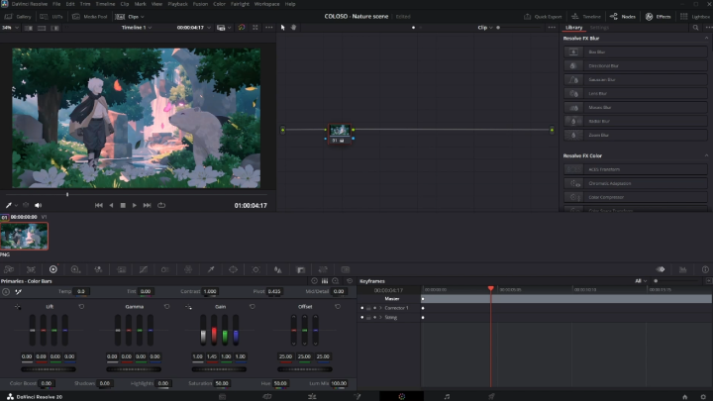Open the Color menu

(219, 4)
